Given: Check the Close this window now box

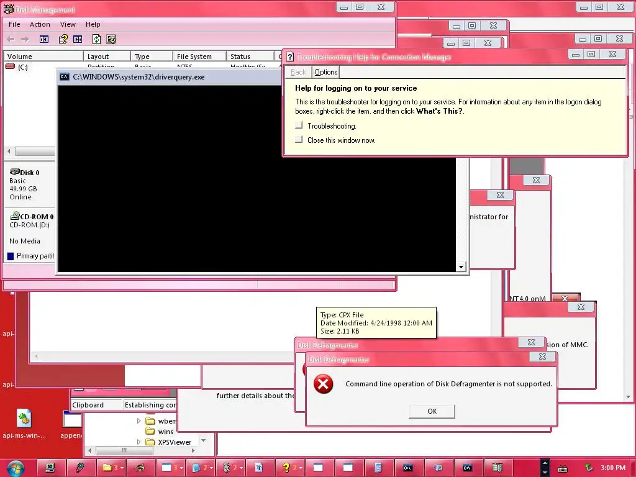Looking at the screenshot, I should 299,140.
